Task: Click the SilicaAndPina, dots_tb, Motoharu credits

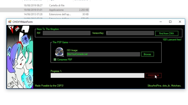Action: [164, 86]
